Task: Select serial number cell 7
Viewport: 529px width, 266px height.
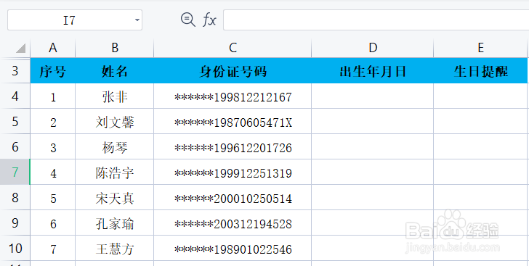Action: pos(52,248)
